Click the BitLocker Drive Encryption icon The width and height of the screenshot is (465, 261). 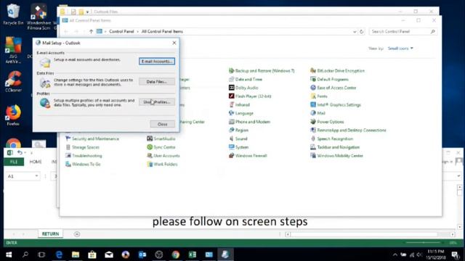click(x=313, y=71)
